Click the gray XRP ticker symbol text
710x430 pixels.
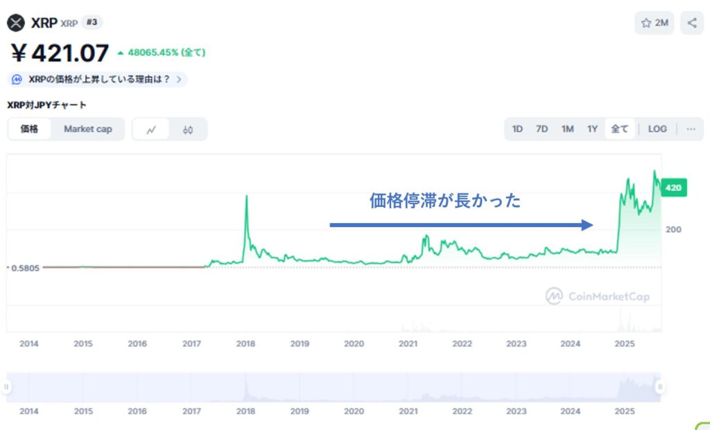coord(69,24)
